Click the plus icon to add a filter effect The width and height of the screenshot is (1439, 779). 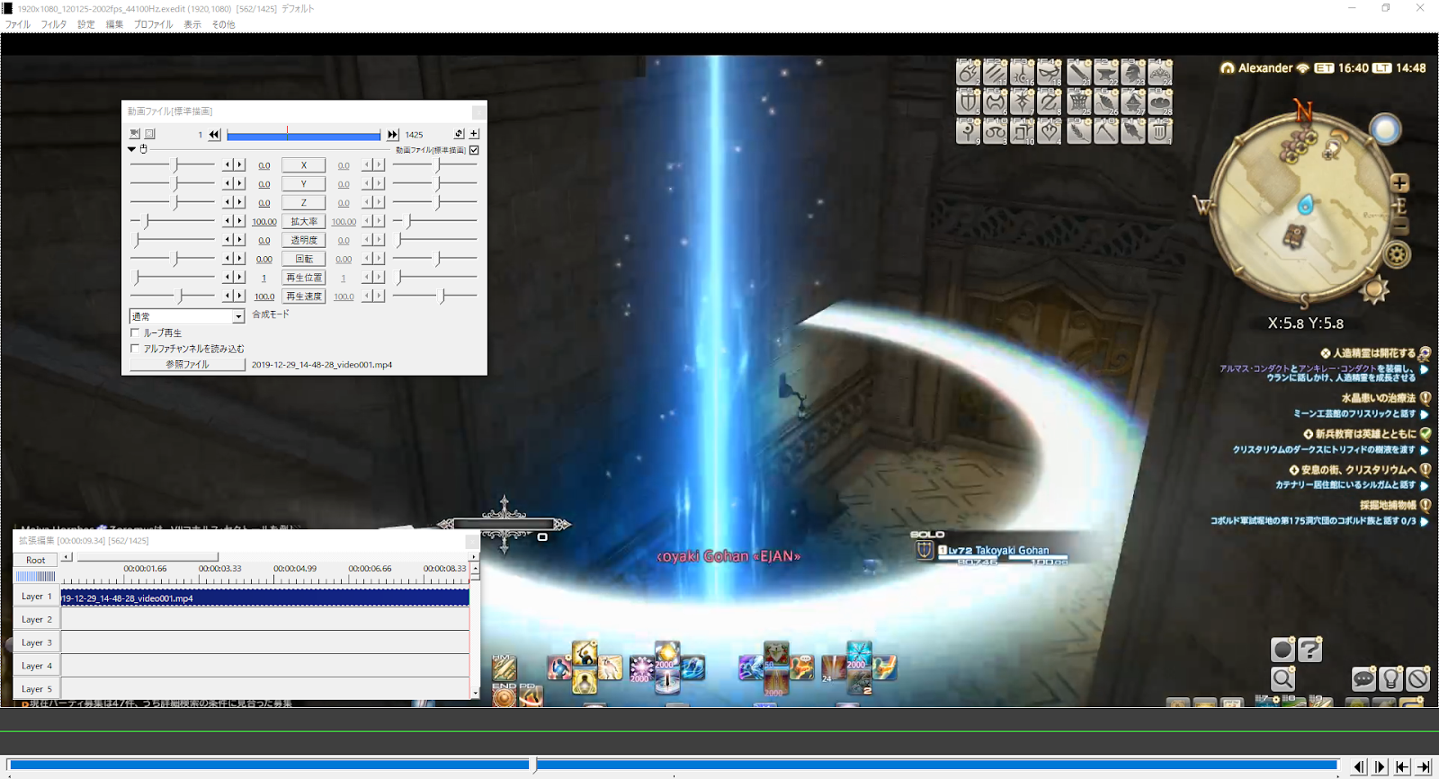[x=474, y=134]
